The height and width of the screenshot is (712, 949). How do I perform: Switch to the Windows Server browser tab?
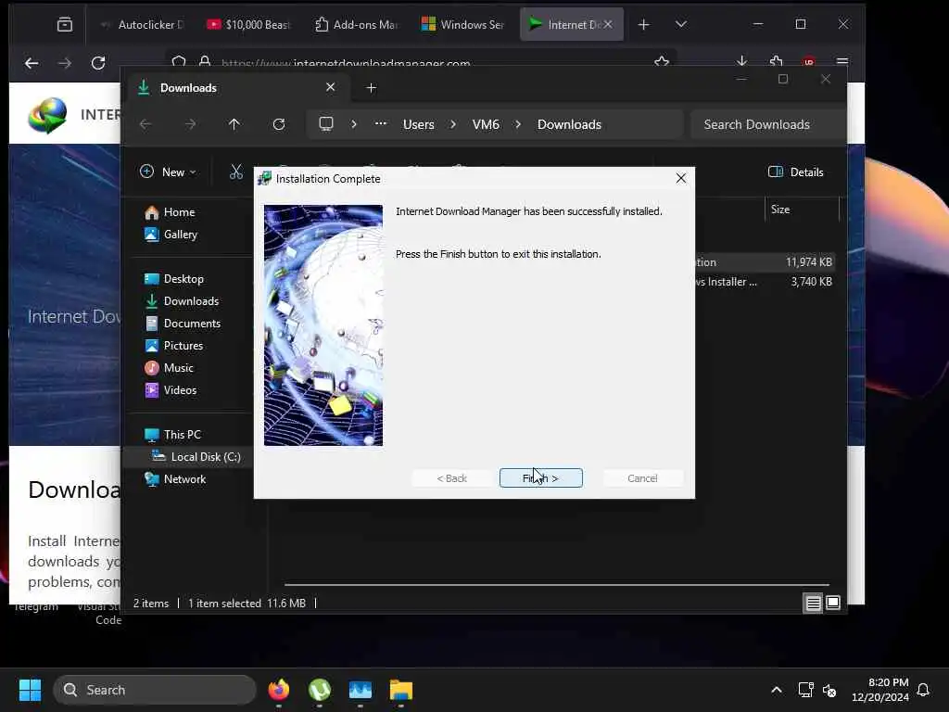[463, 24]
